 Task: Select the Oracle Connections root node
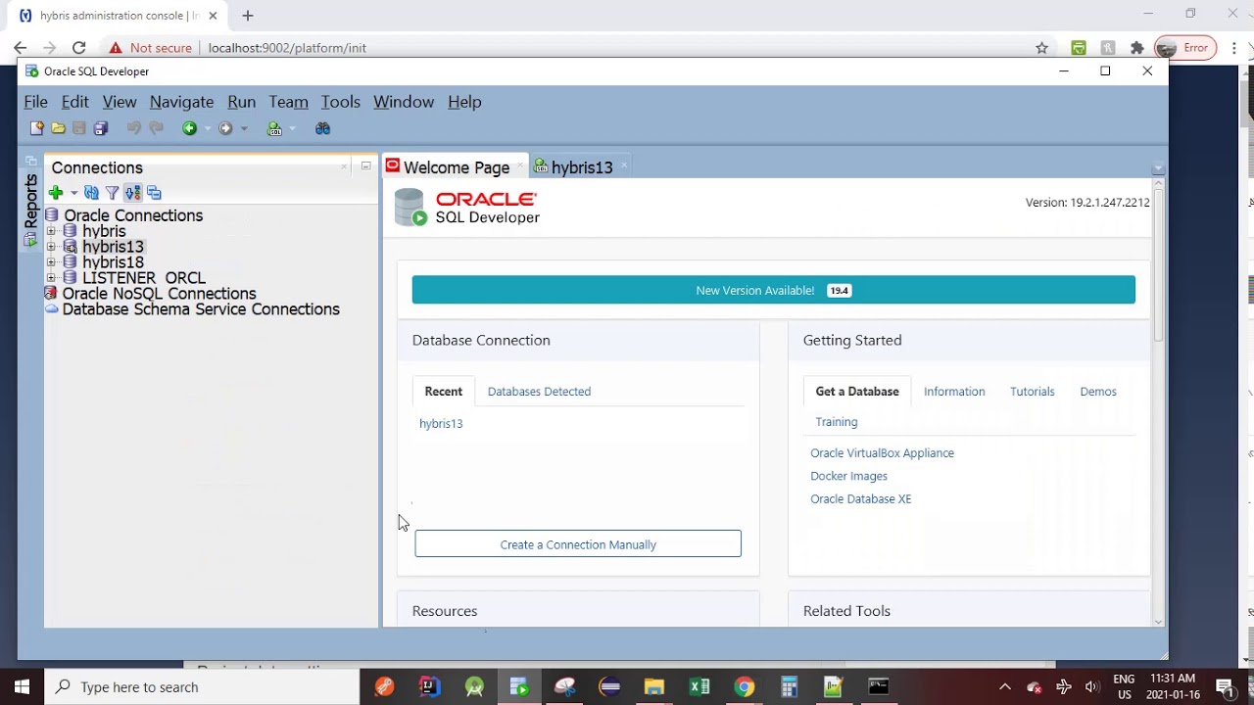pyautogui.click(x=133, y=215)
